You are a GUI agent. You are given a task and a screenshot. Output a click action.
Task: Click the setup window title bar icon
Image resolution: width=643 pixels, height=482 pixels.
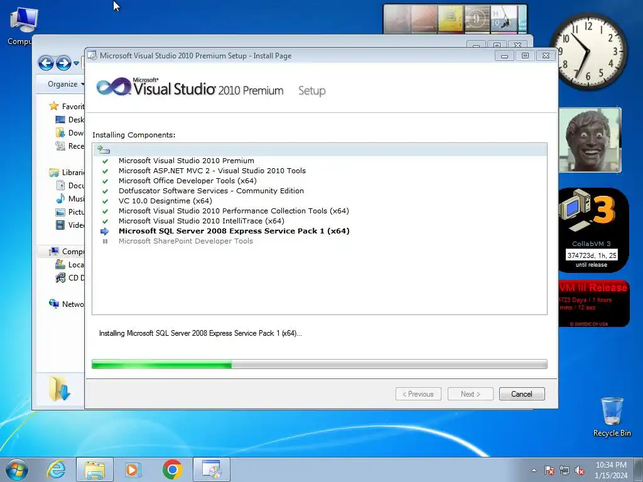coord(92,55)
